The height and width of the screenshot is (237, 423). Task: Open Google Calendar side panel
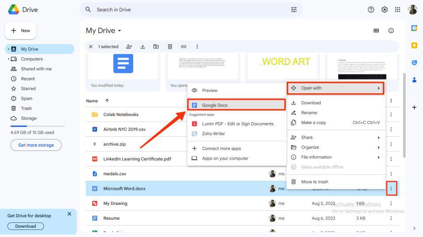pos(414,28)
